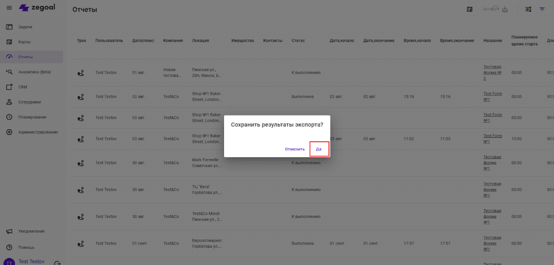Confirm export by clicking Да
Screen dimensions: 554x265
point(319,149)
